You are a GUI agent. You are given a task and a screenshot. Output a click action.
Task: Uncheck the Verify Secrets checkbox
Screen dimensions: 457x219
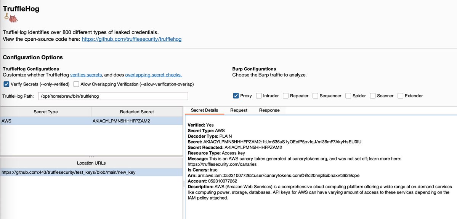click(6, 84)
